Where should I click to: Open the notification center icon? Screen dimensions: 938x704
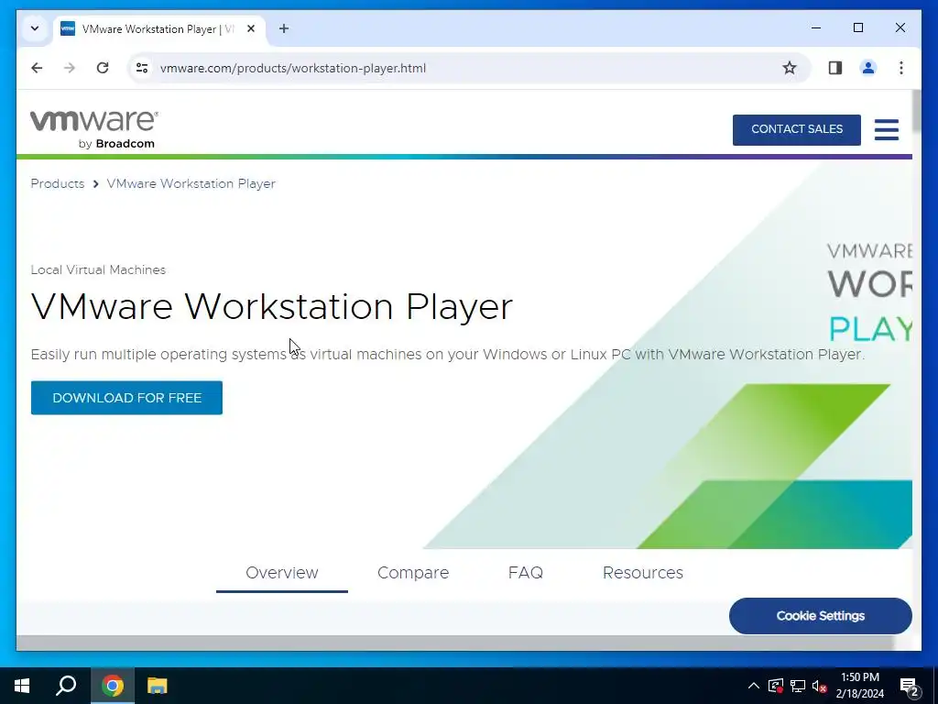click(x=909, y=686)
